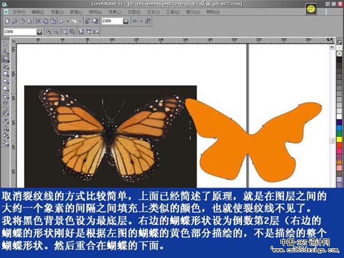Open the eighth menu bar item

[x=153, y=12]
